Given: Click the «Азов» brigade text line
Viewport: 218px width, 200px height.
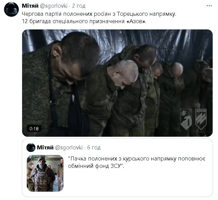Looking at the screenshot, I should click(x=84, y=21).
